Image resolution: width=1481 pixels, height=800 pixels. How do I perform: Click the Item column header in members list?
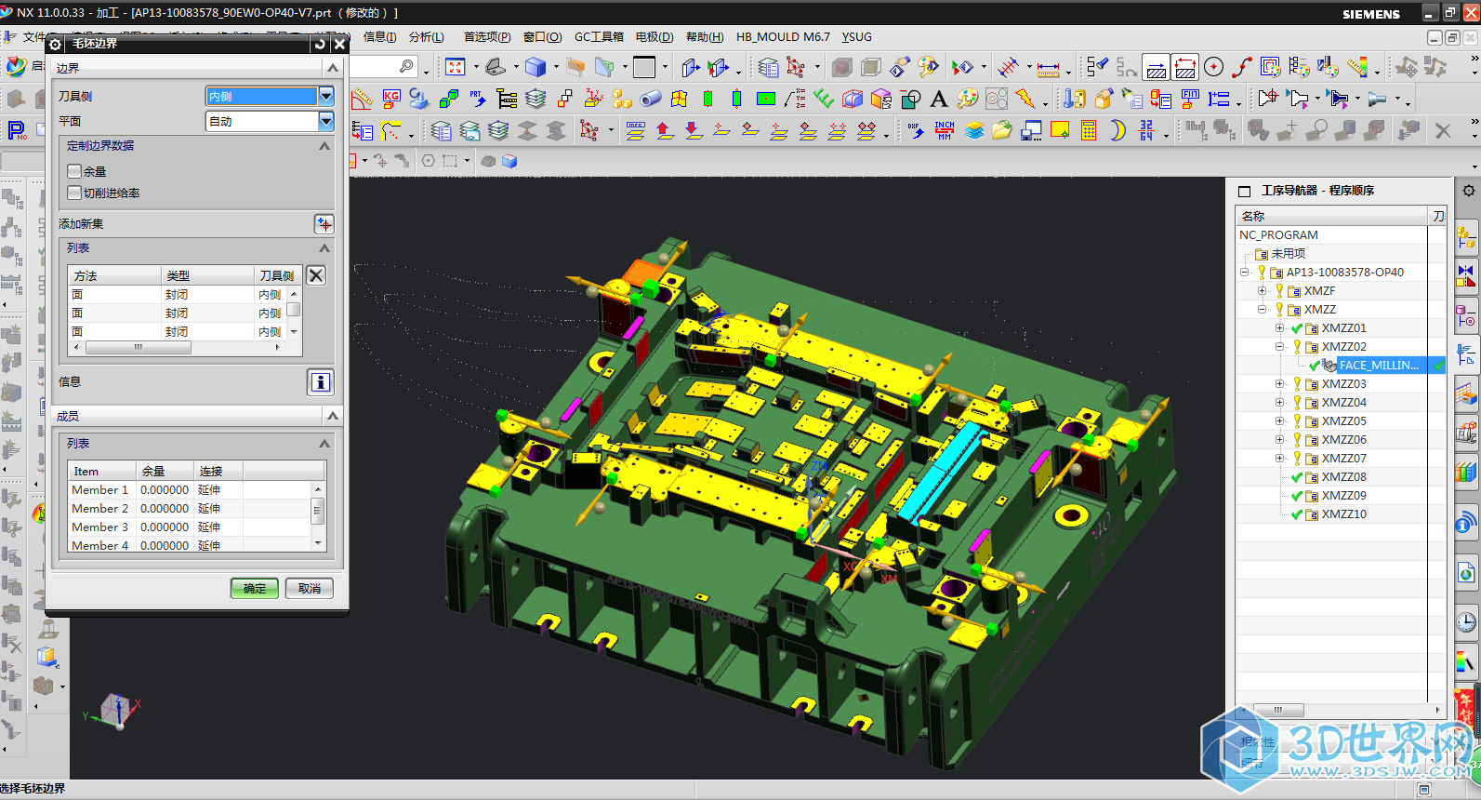pos(101,472)
